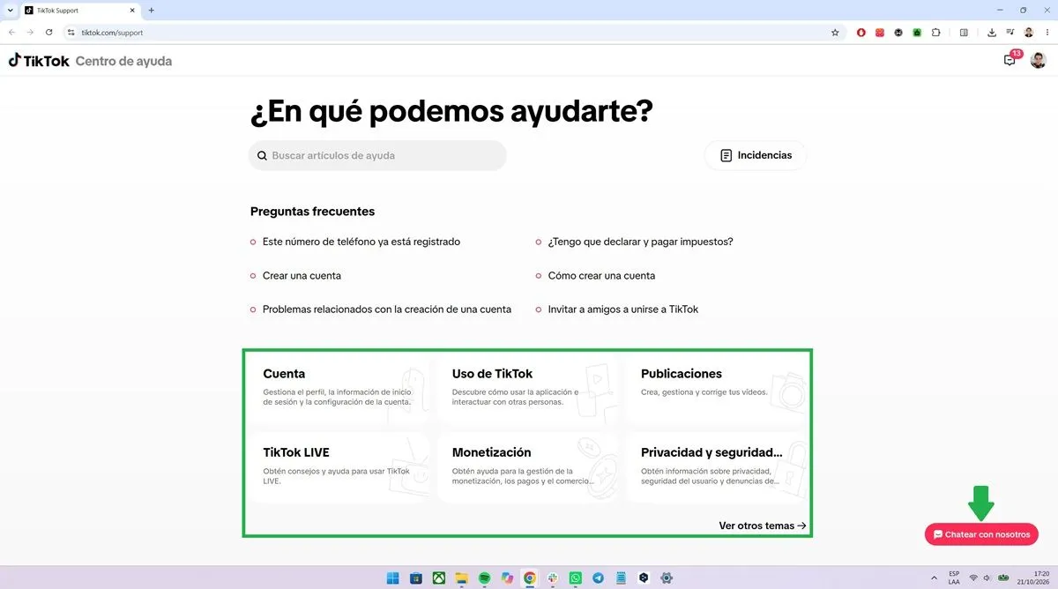Viewport: 1058px width, 589px height.
Task: Open the Privacidad y seguridad topic card
Action: [717, 467]
